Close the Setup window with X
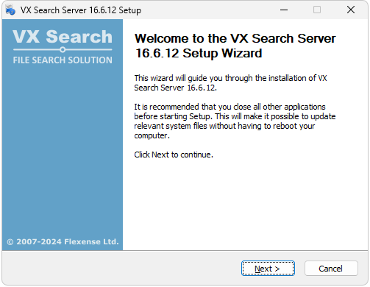This screenshot has width=370, height=287. (351, 10)
